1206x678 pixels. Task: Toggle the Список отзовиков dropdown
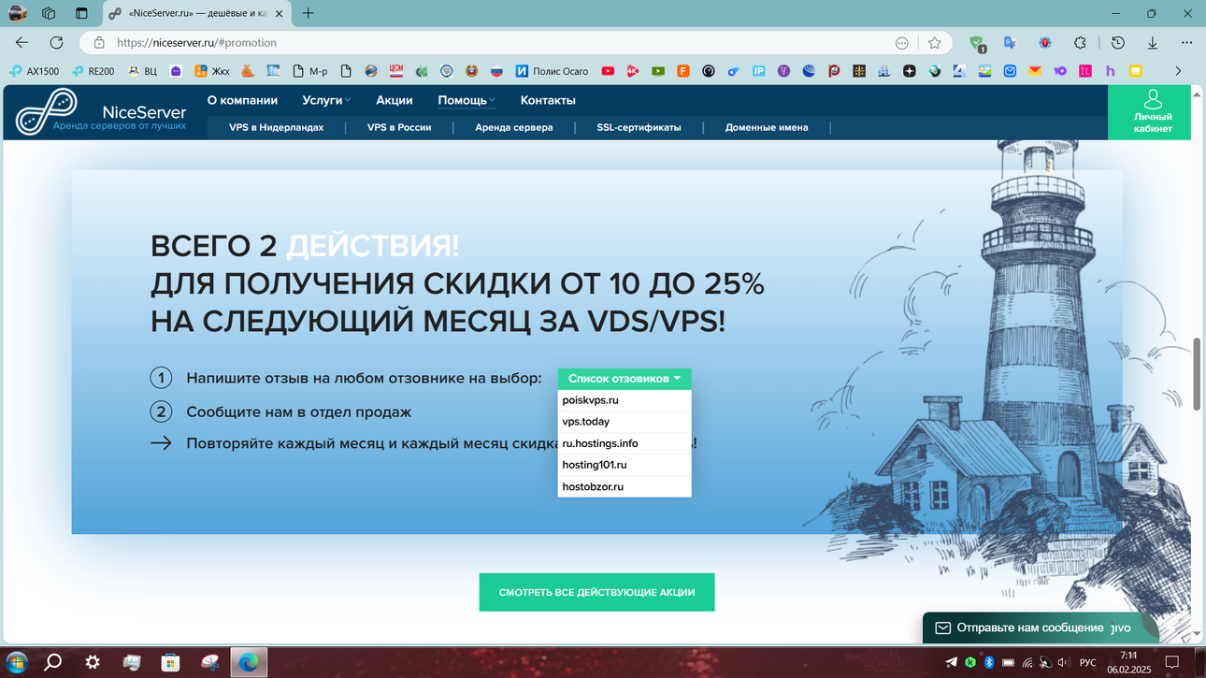coord(625,379)
